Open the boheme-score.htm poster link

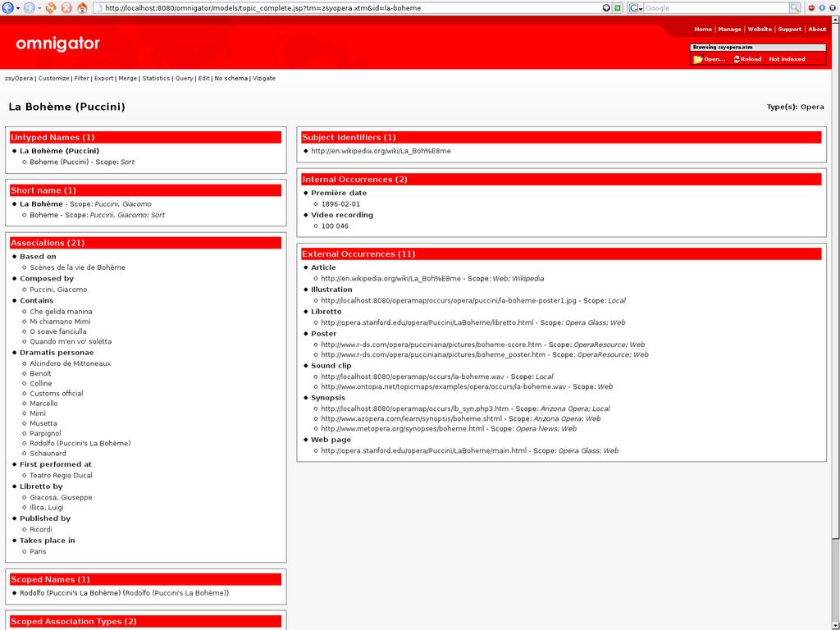(x=431, y=345)
